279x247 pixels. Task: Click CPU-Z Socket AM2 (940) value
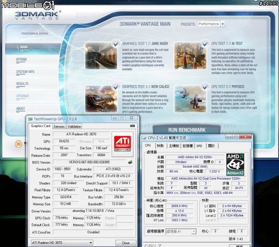click(x=195, y=167)
